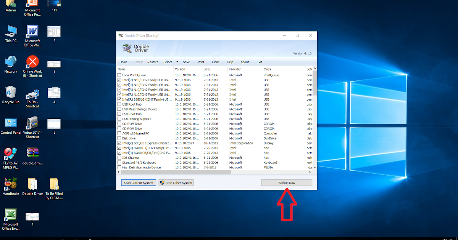Open the About menu item
The width and height of the screenshot is (458, 240).
pos(245,62)
